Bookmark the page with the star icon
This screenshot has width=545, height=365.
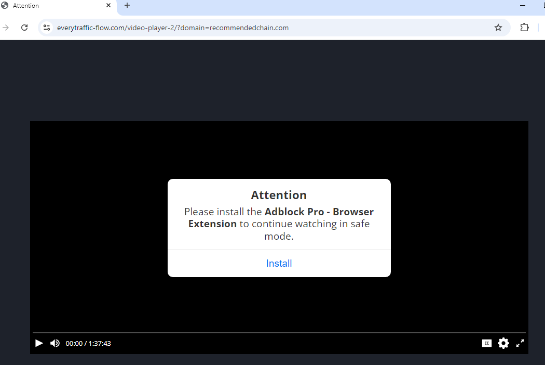pos(498,27)
